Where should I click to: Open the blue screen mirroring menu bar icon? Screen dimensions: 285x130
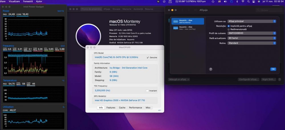pos(231,1)
